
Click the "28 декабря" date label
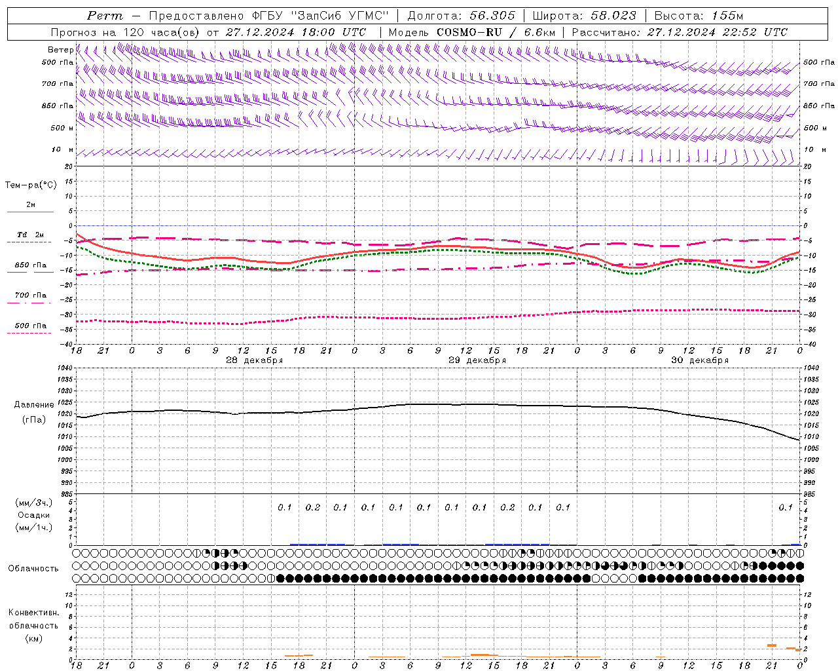point(255,360)
